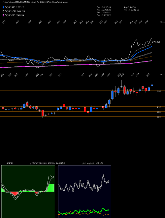Click the last blue candlestick on the right
Screen dimensions: 165x218
coord(152,85)
